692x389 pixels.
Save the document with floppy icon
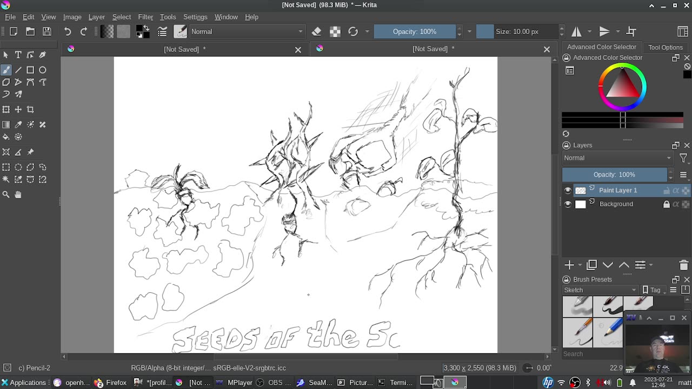point(47,31)
